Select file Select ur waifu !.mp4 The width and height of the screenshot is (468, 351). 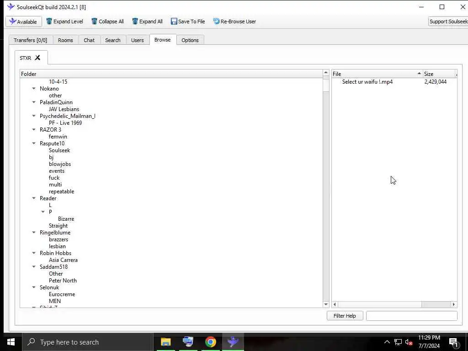click(x=367, y=82)
